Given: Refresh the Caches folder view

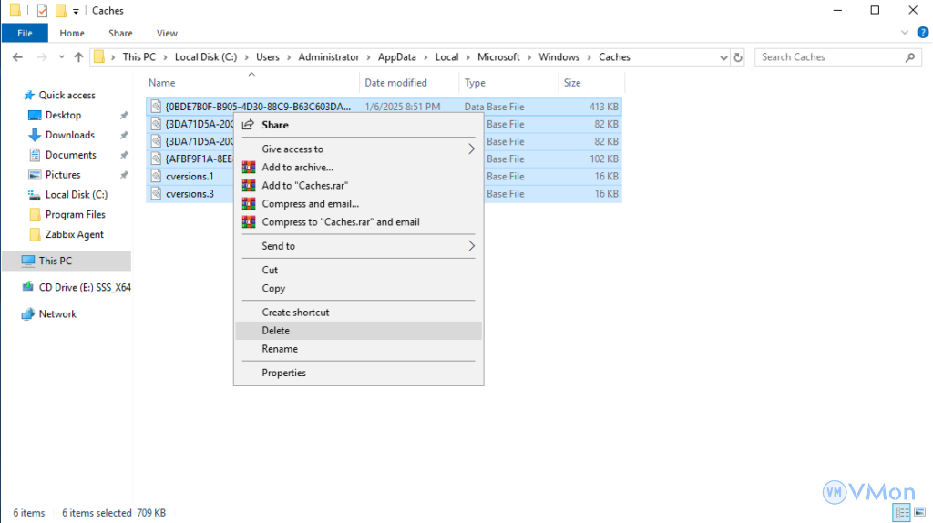Looking at the screenshot, I should coord(739,57).
